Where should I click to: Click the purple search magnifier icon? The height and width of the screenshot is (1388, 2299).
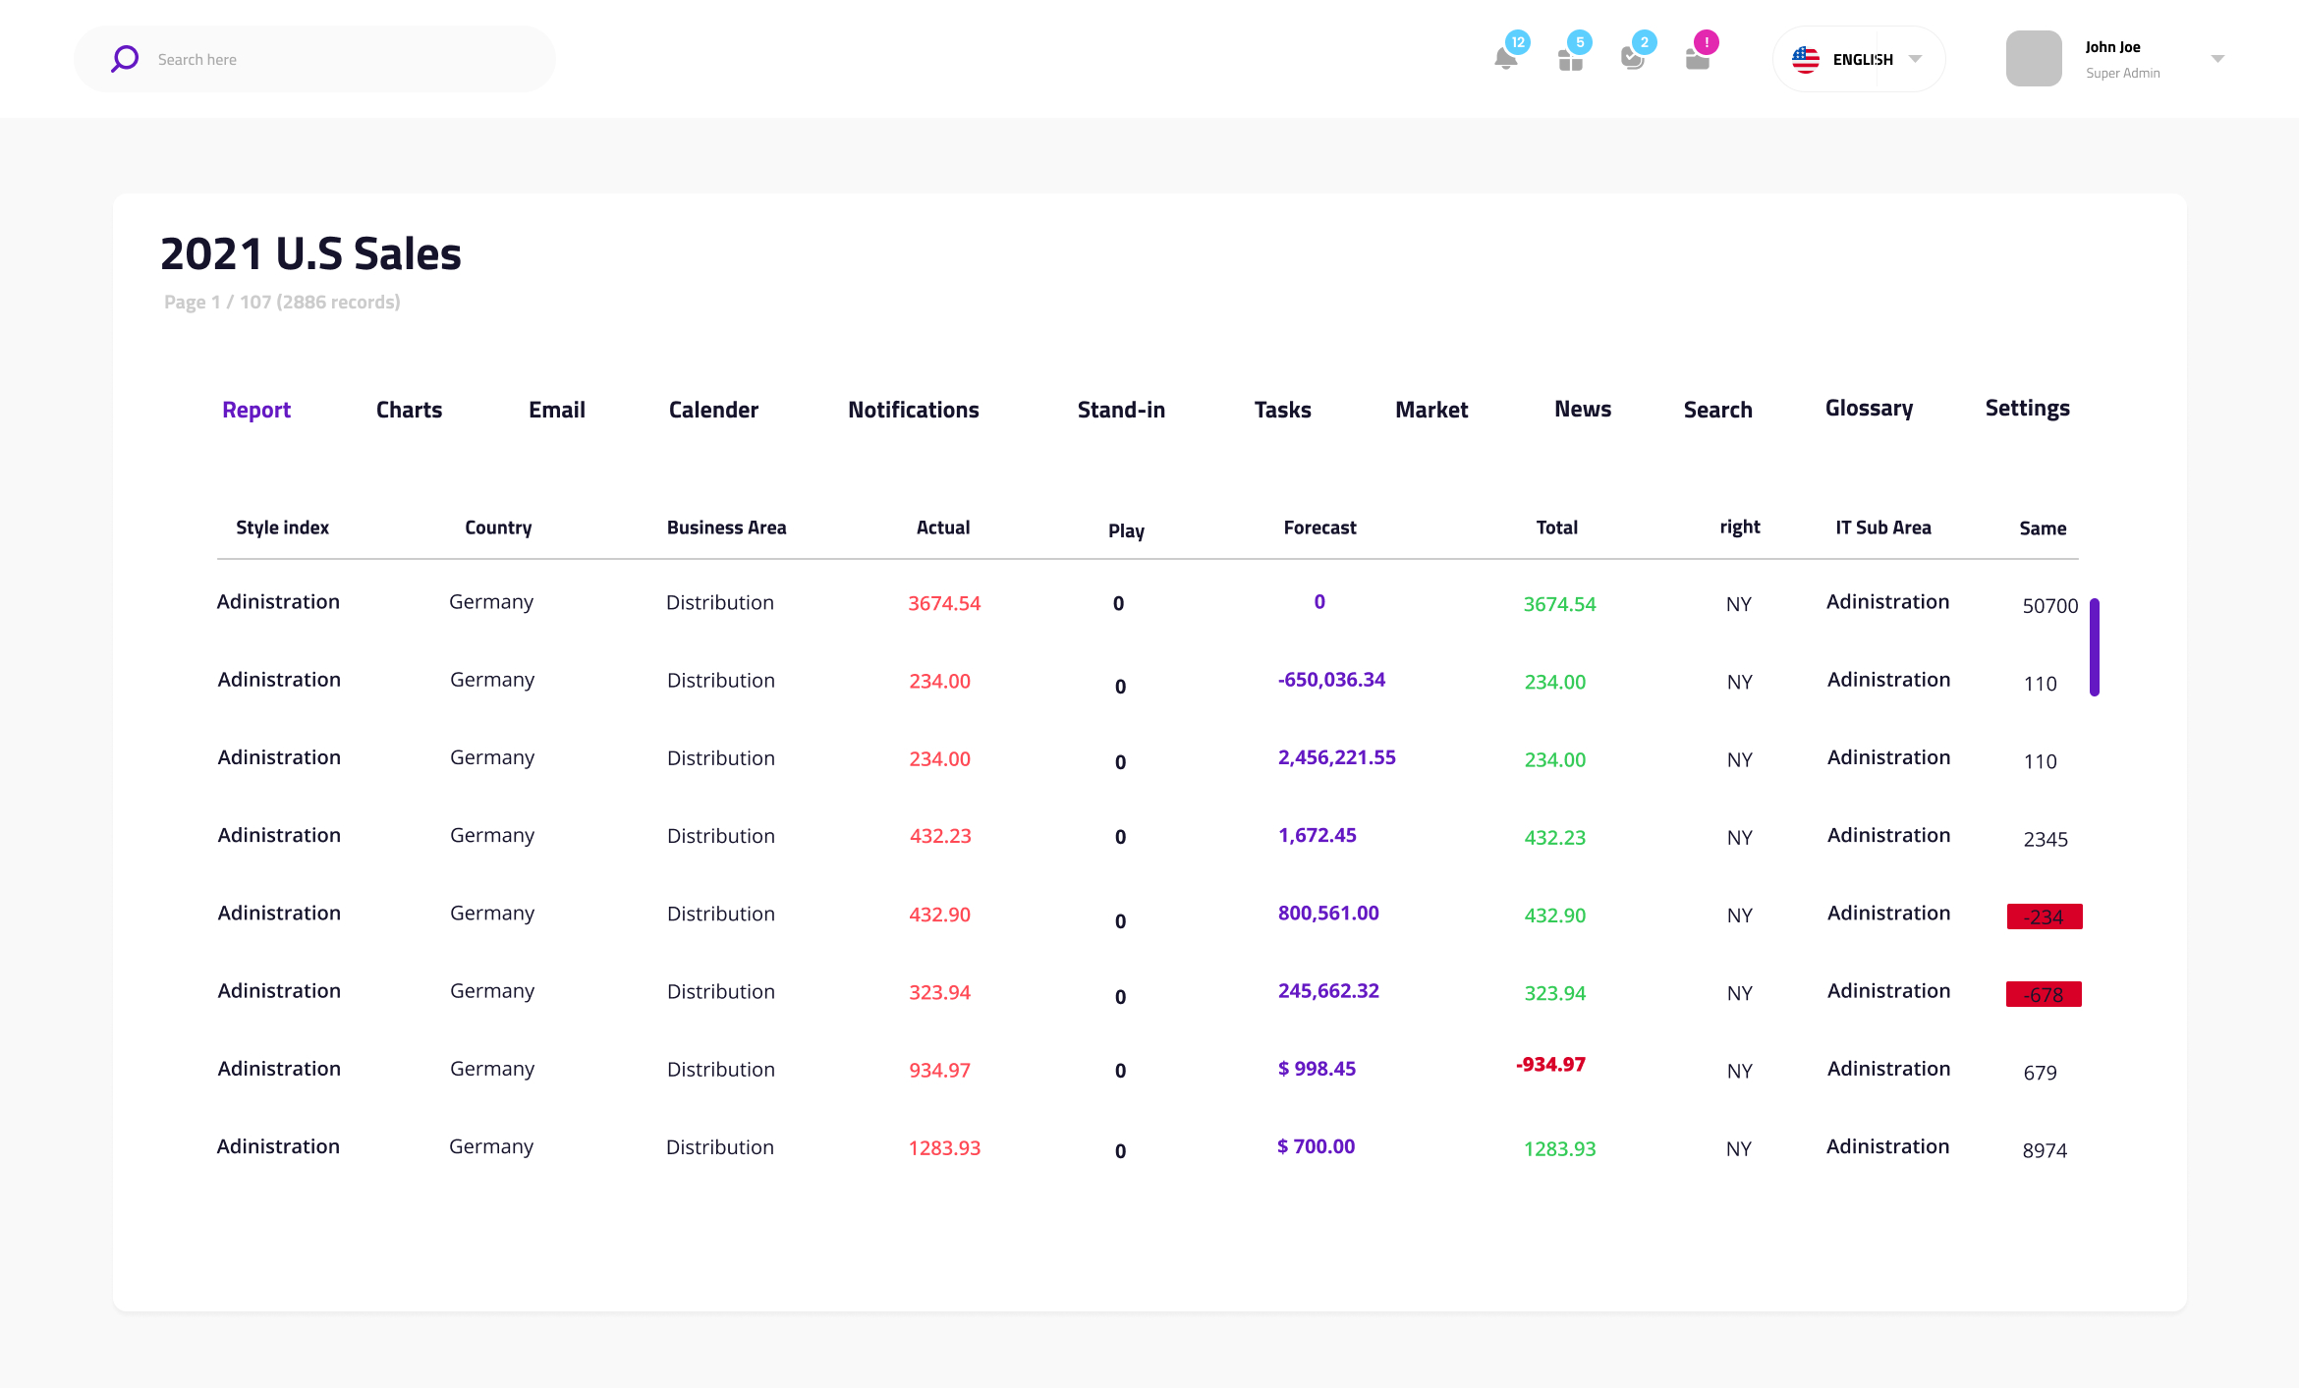pos(125,59)
